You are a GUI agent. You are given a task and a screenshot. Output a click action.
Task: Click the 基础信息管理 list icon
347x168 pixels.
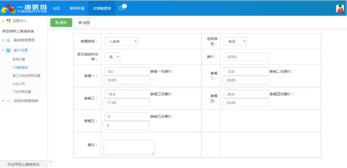tap(8, 40)
